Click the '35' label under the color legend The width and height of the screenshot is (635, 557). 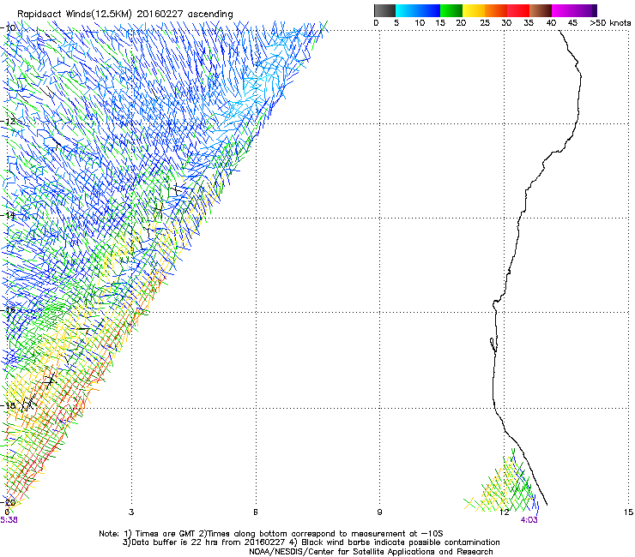click(529, 23)
